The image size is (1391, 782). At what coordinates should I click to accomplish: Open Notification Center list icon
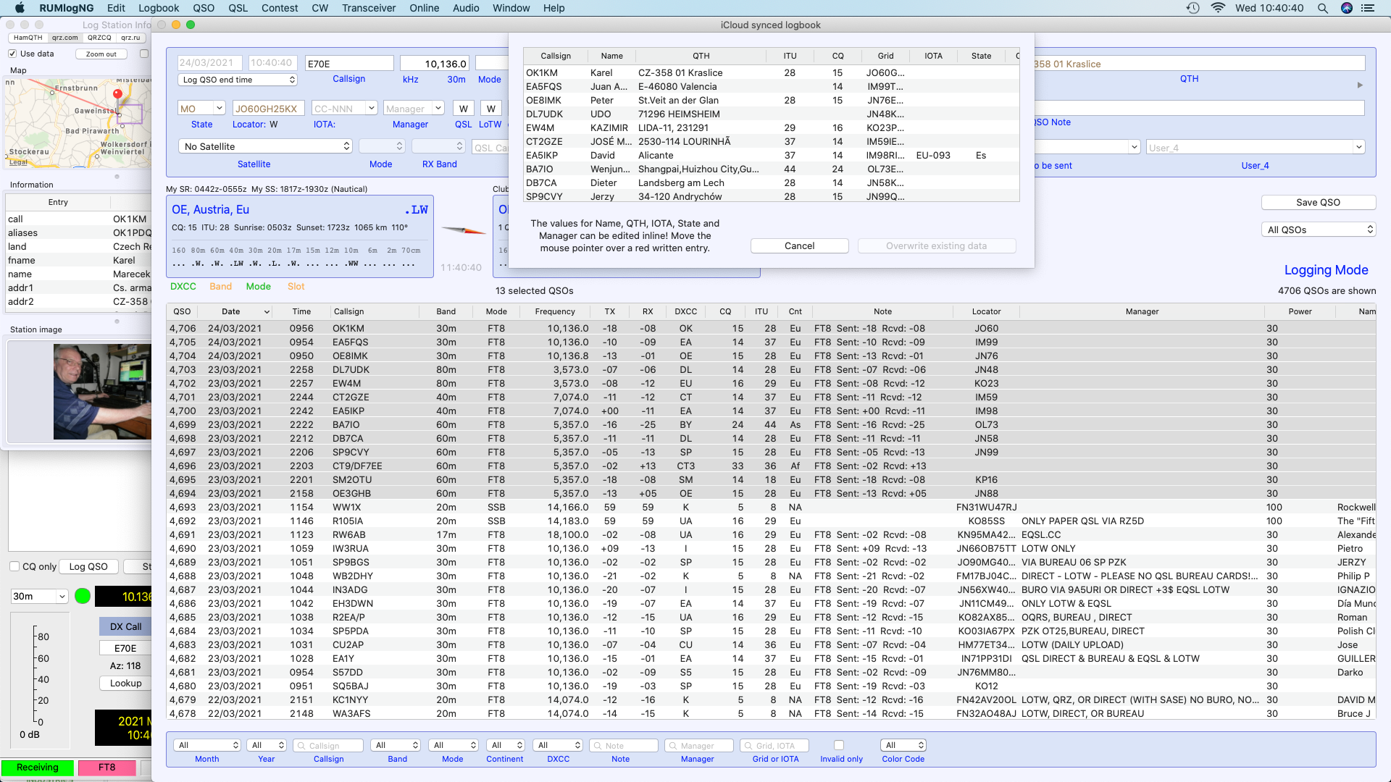point(1368,8)
